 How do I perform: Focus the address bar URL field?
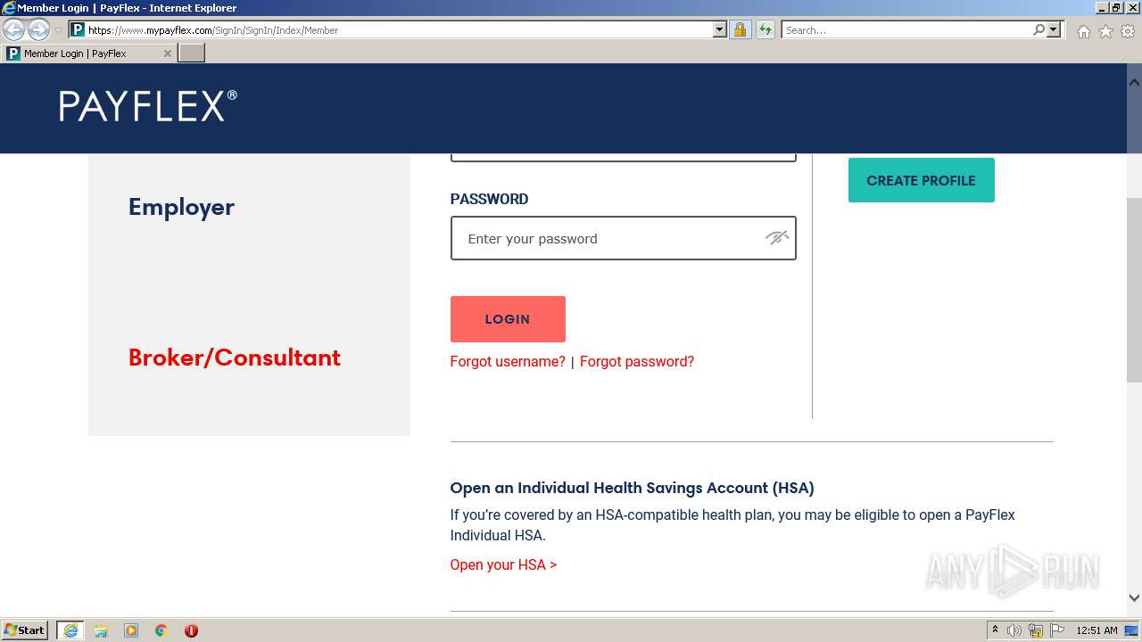pyautogui.click(x=399, y=30)
